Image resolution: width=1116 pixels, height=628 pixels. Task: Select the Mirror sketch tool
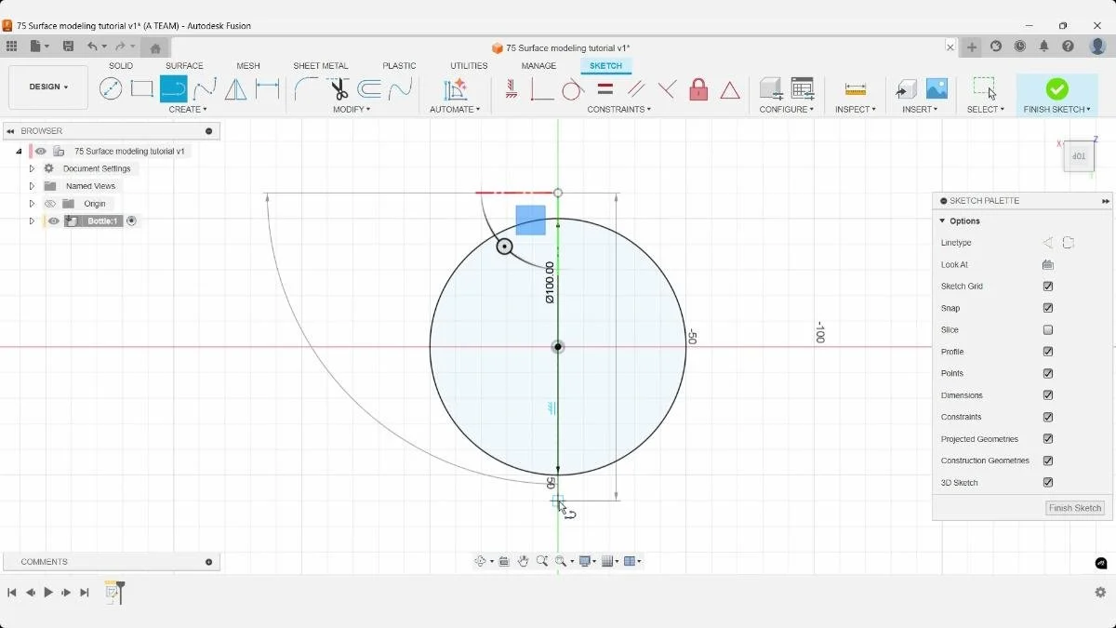click(236, 89)
